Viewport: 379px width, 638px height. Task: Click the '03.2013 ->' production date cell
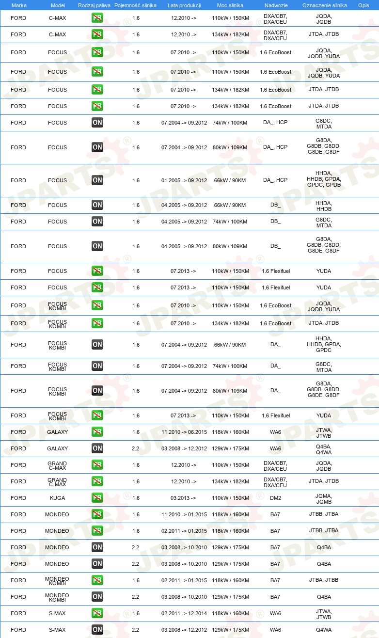[x=183, y=498]
